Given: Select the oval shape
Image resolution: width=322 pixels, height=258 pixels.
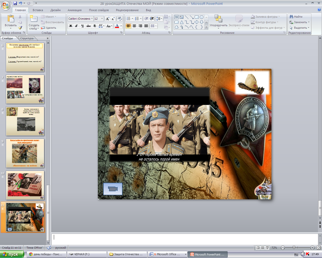Looking at the screenshot, I should pos(202,17).
